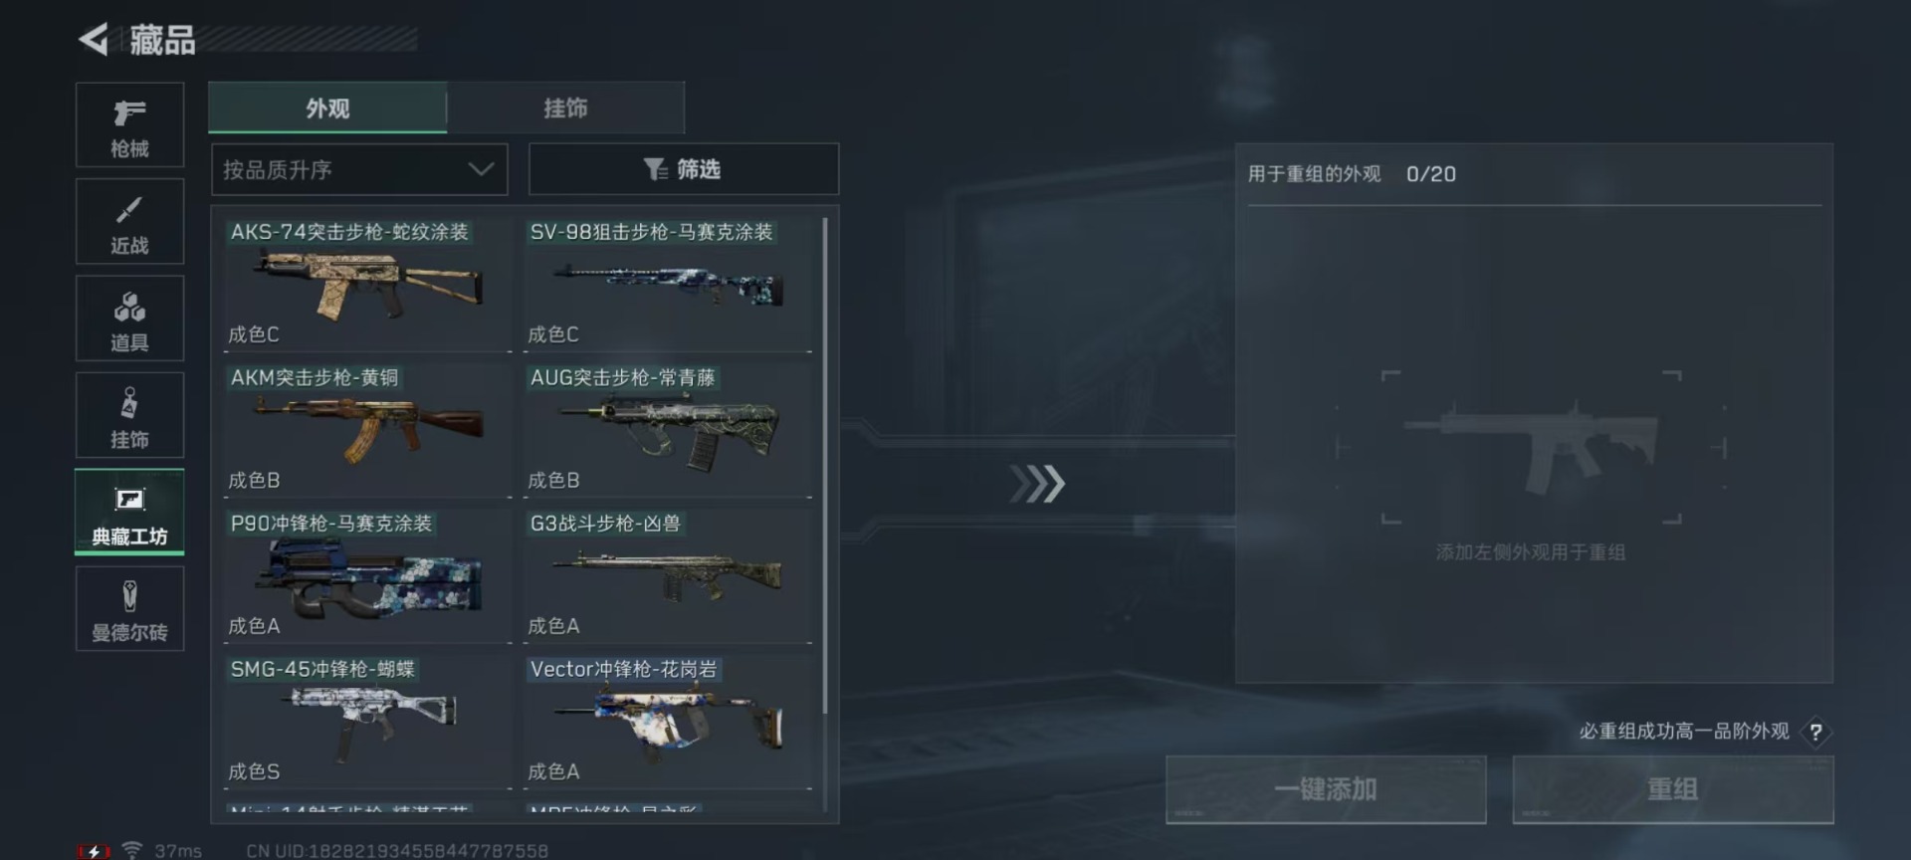
Task: Open the 枪械 firearms sidebar category
Action: (x=129, y=125)
